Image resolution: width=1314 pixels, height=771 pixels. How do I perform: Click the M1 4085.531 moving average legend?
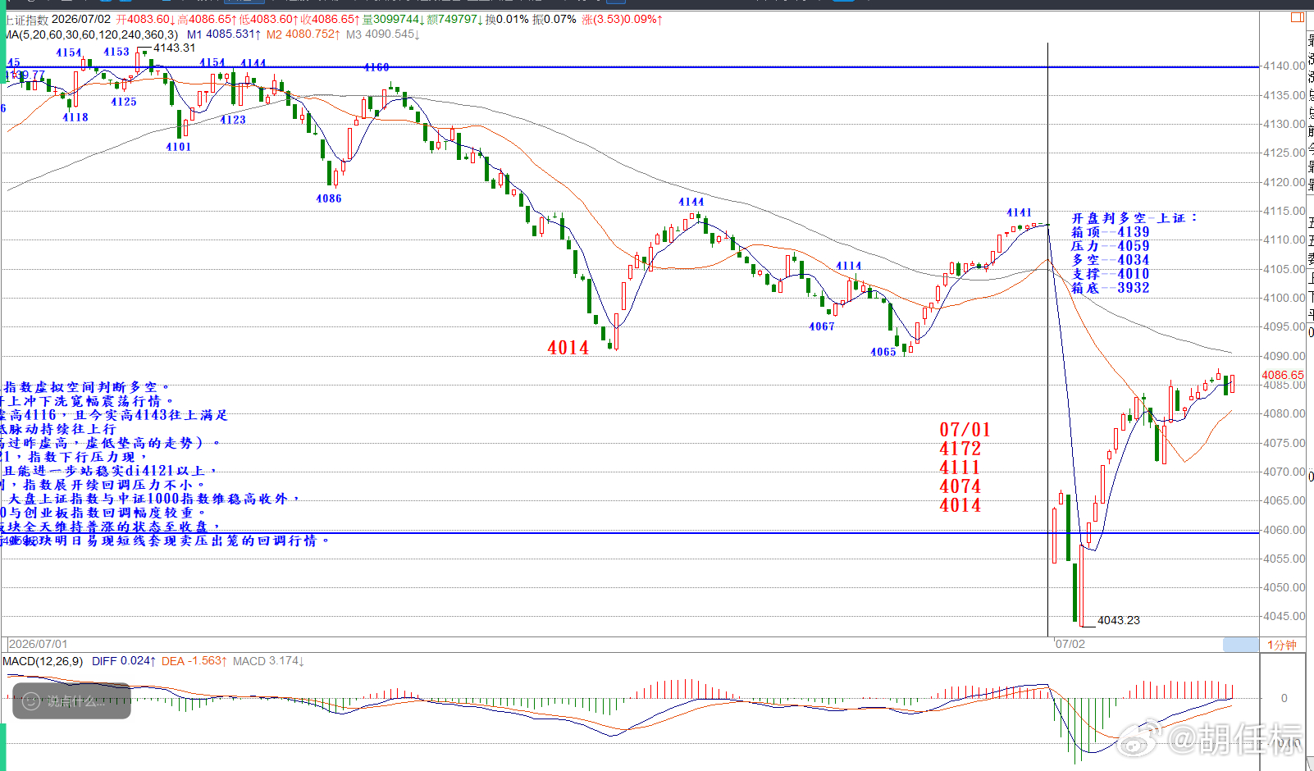point(224,34)
